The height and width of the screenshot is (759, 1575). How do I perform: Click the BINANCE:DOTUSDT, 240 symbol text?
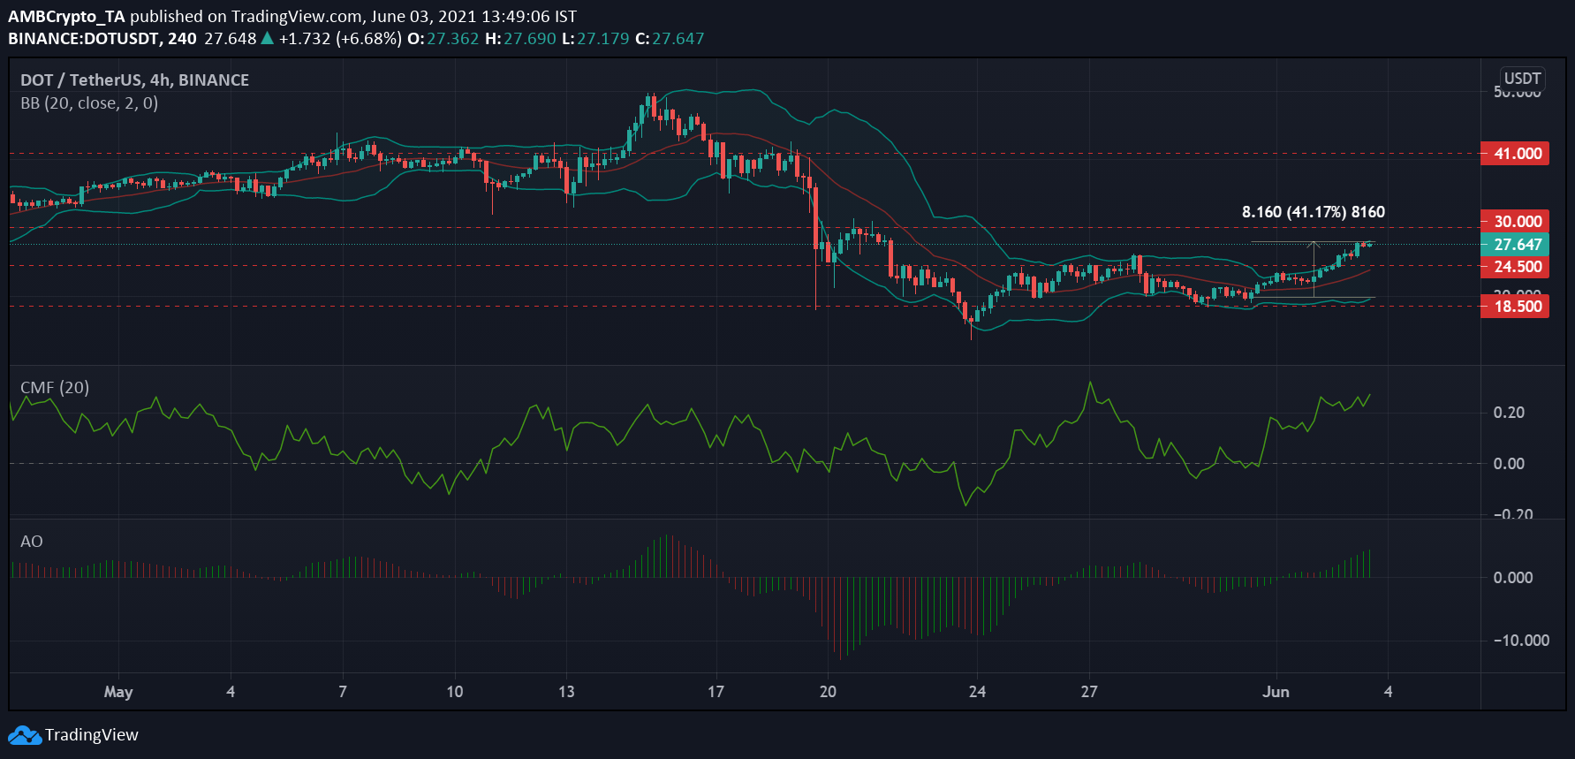pos(102,39)
